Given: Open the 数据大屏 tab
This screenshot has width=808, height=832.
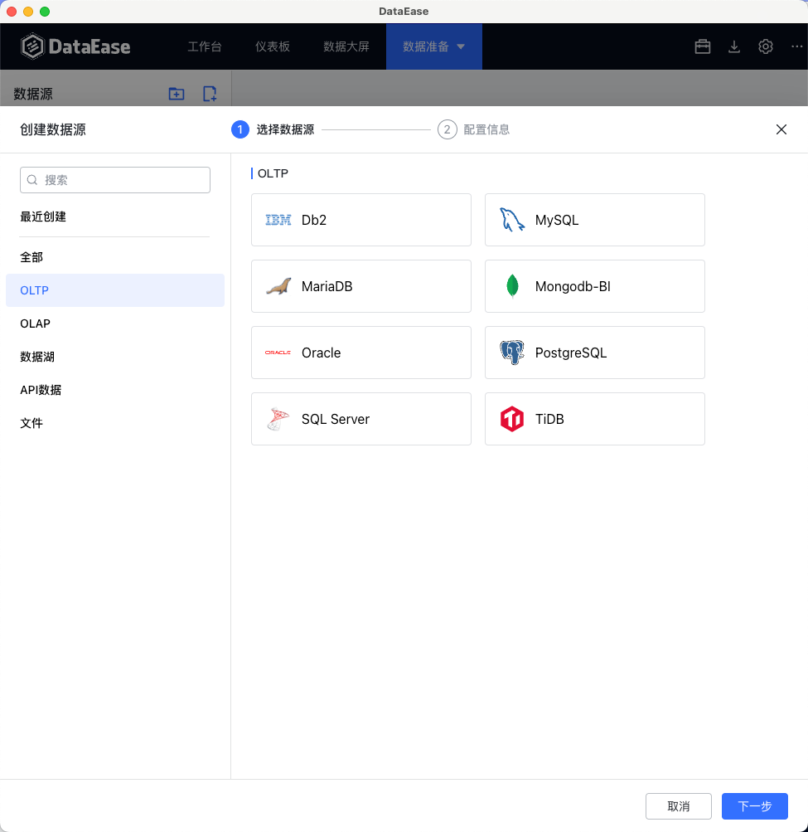Looking at the screenshot, I should point(346,46).
